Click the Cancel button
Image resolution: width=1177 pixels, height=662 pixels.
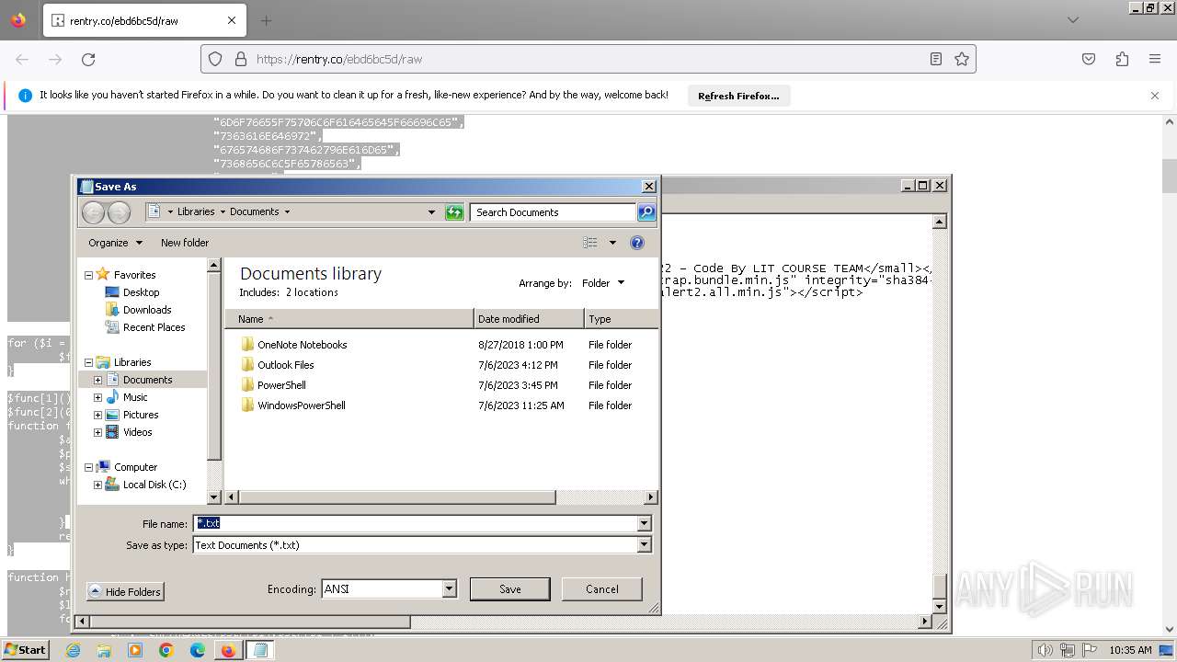[602, 589]
